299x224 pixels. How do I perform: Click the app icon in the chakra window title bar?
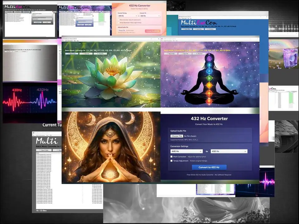162,39
